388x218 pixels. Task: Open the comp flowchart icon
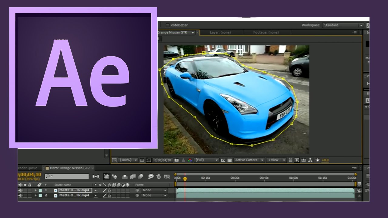(310, 160)
